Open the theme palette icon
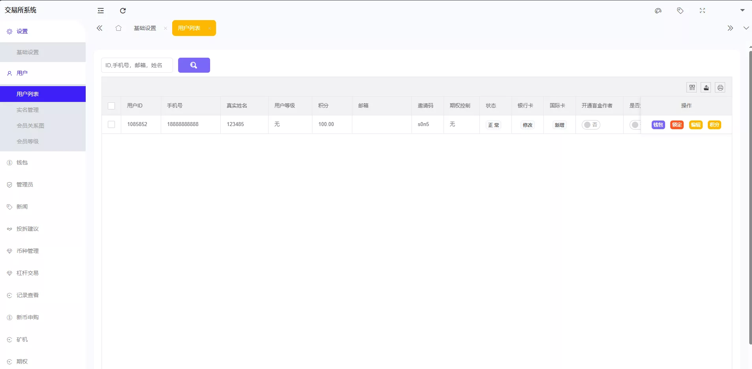Screen dimensions: 752x369 pos(658,11)
